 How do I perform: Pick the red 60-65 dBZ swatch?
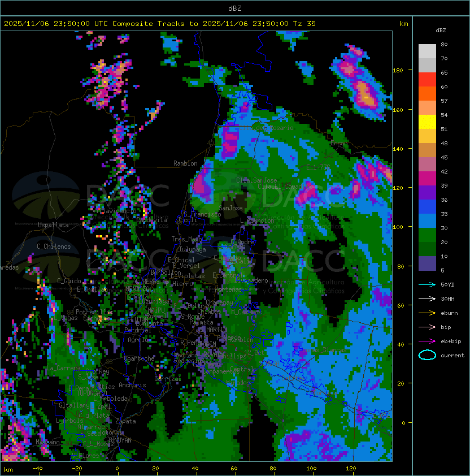(x=427, y=80)
